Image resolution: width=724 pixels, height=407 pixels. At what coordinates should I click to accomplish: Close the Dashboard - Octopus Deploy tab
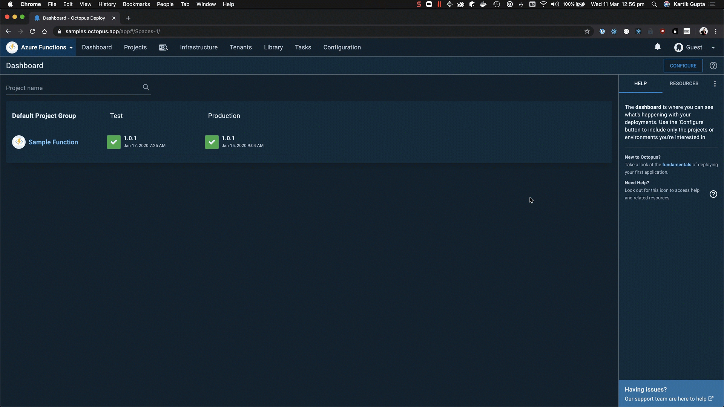click(114, 18)
